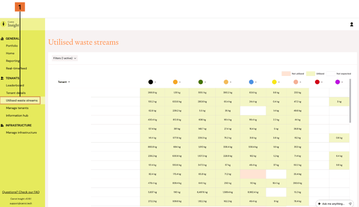
Task: Select the light orange waste stream circle
Action: click(226, 82)
